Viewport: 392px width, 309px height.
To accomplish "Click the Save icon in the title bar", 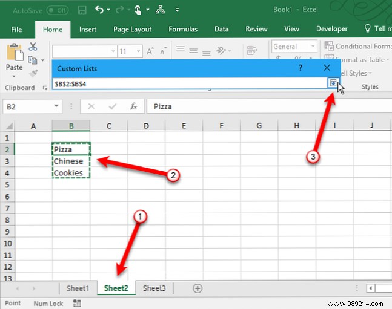I will coord(82,10).
